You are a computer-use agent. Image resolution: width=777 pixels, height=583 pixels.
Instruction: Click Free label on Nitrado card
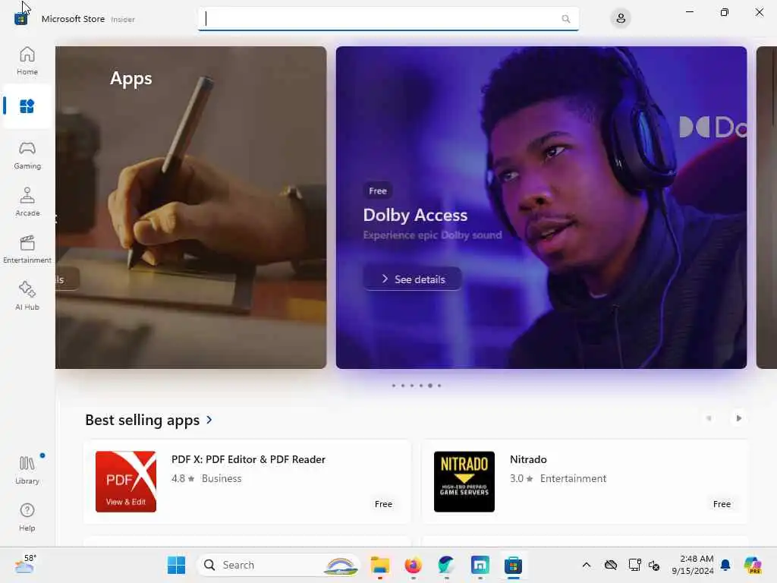(x=722, y=504)
